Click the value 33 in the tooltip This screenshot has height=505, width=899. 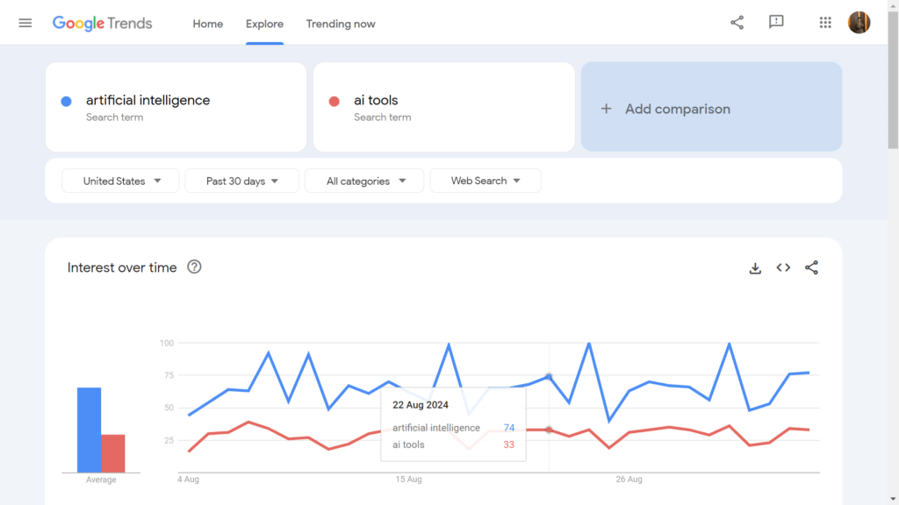(509, 445)
